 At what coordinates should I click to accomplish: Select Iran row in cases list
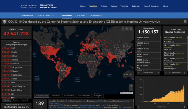pos(16,94)
